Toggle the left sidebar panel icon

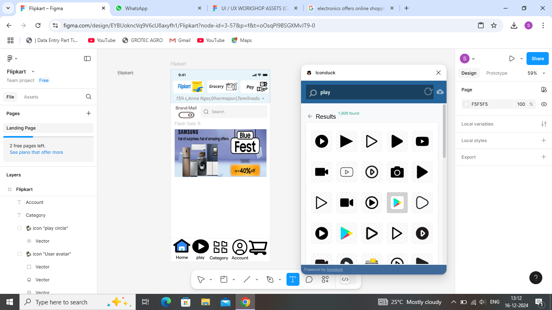click(87, 59)
